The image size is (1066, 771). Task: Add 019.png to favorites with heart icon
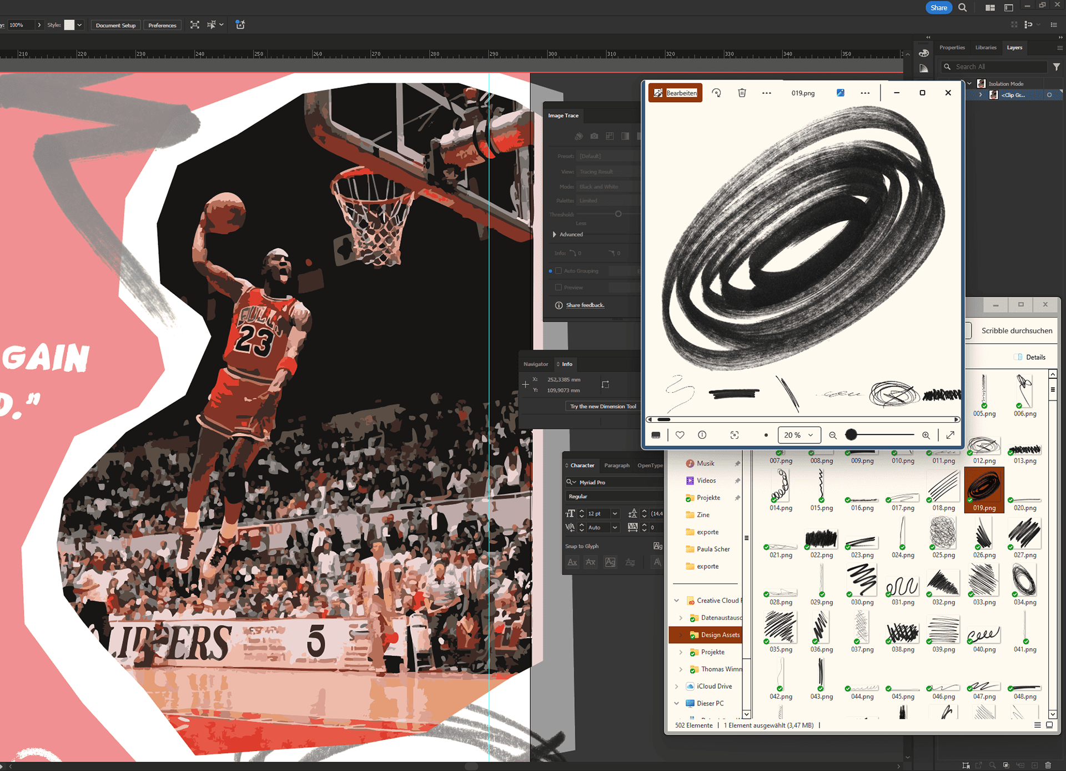[x=680, y=435]
